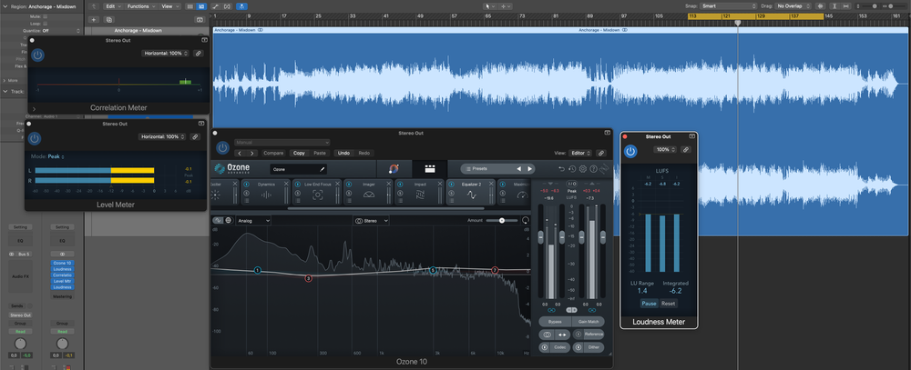This screenshot has height=370, width=911.
Task: Click Compare button in Ozone header
Action: click(x=273, y=153)
